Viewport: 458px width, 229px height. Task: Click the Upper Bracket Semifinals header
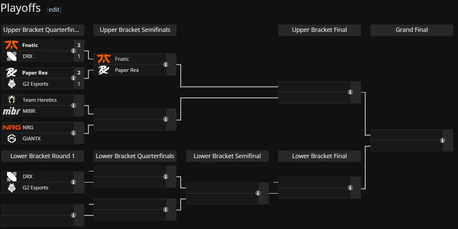click(135, 30)
